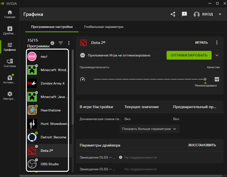Click the user avatar icon
The width and height of the screenshot is (227, 177).
tap(197, 14)
